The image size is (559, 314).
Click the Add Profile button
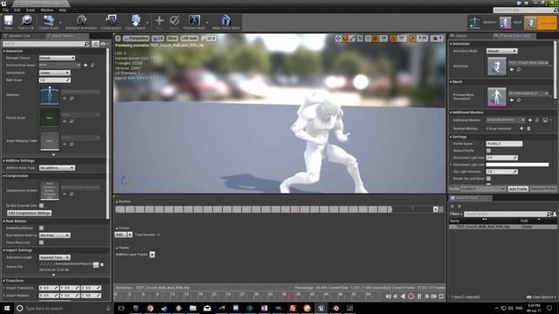(x=518, y=188)
